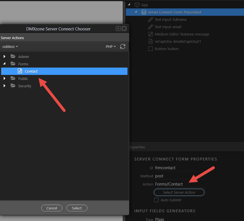Collapse the App tree node
The image size is (244, 221).
pos(129,4)
